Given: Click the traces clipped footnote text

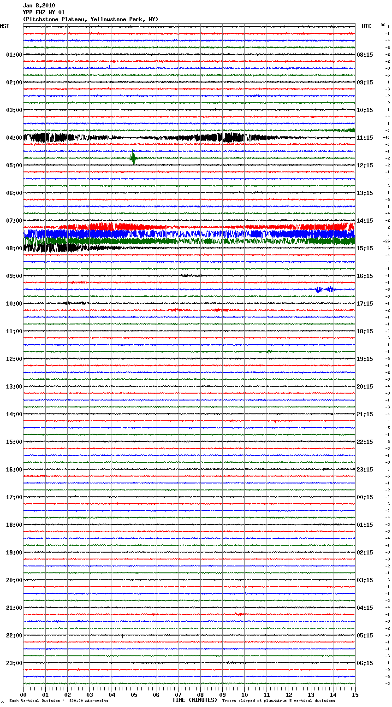Looking at the screenshot, I should point(279,701).
